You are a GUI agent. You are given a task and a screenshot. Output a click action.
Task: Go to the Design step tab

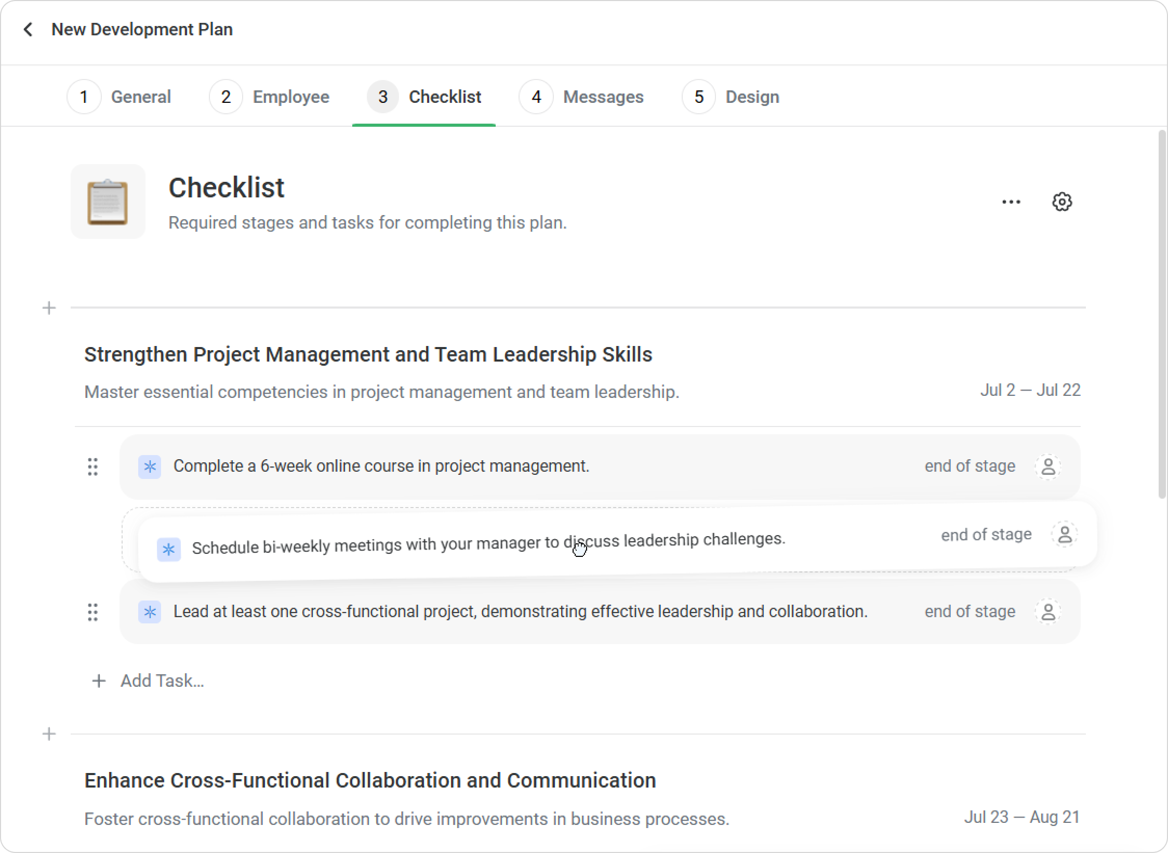coord(731,97)
